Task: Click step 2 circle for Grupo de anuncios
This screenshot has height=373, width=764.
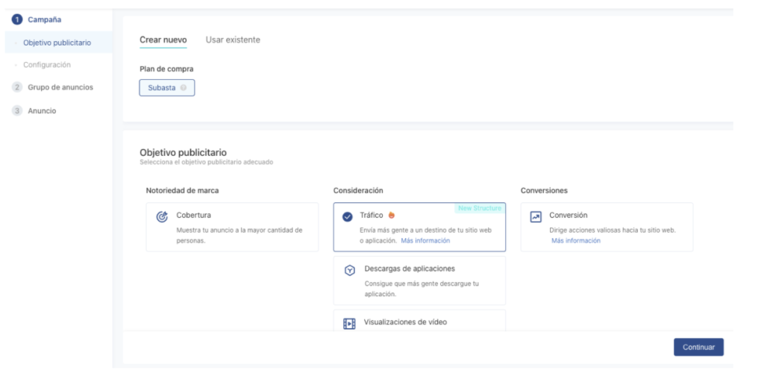Action: [x=18, y=87]
